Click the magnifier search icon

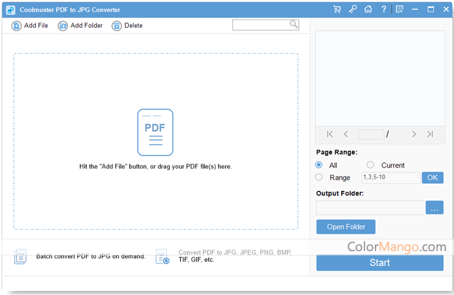tap(294, 25)
